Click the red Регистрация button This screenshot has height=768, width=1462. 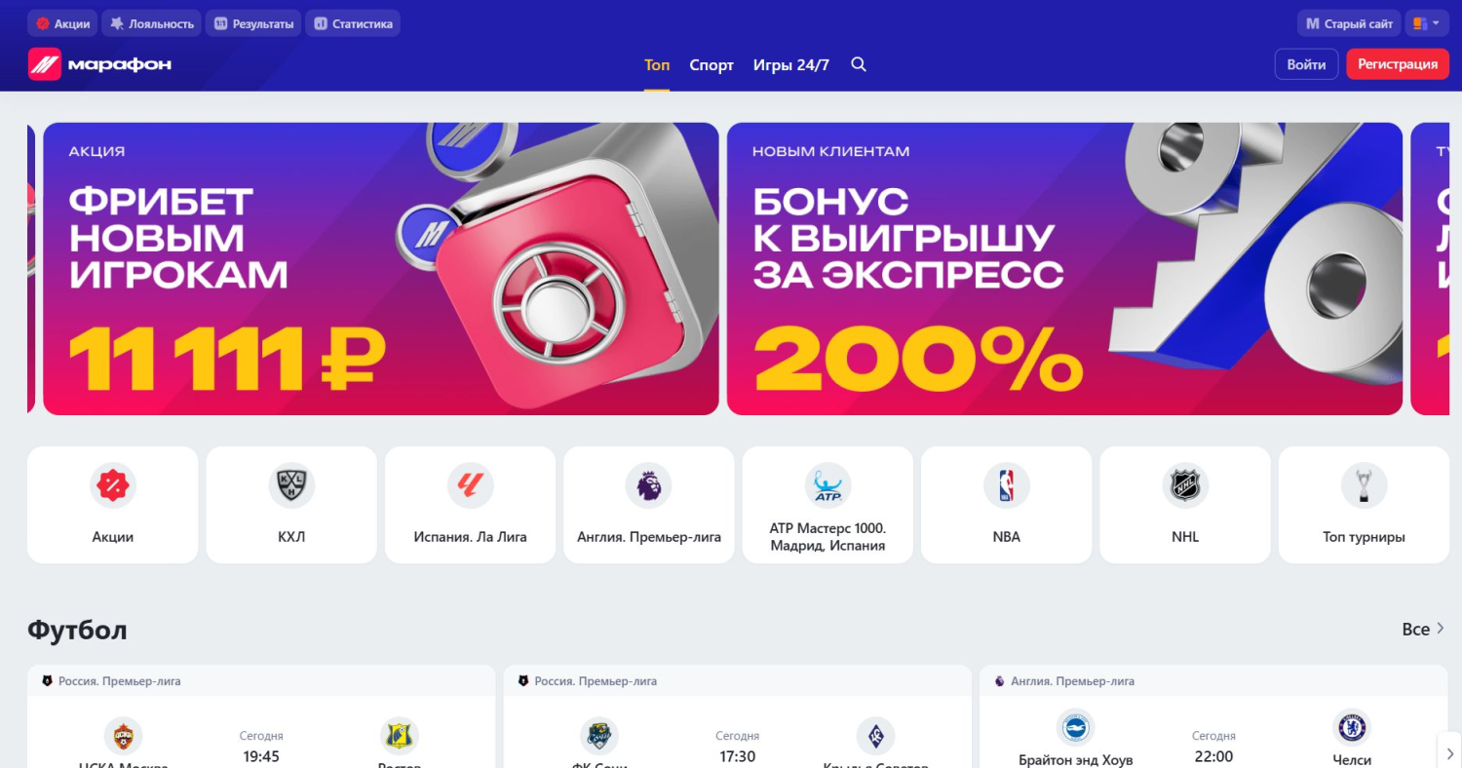coord(1398,64)
